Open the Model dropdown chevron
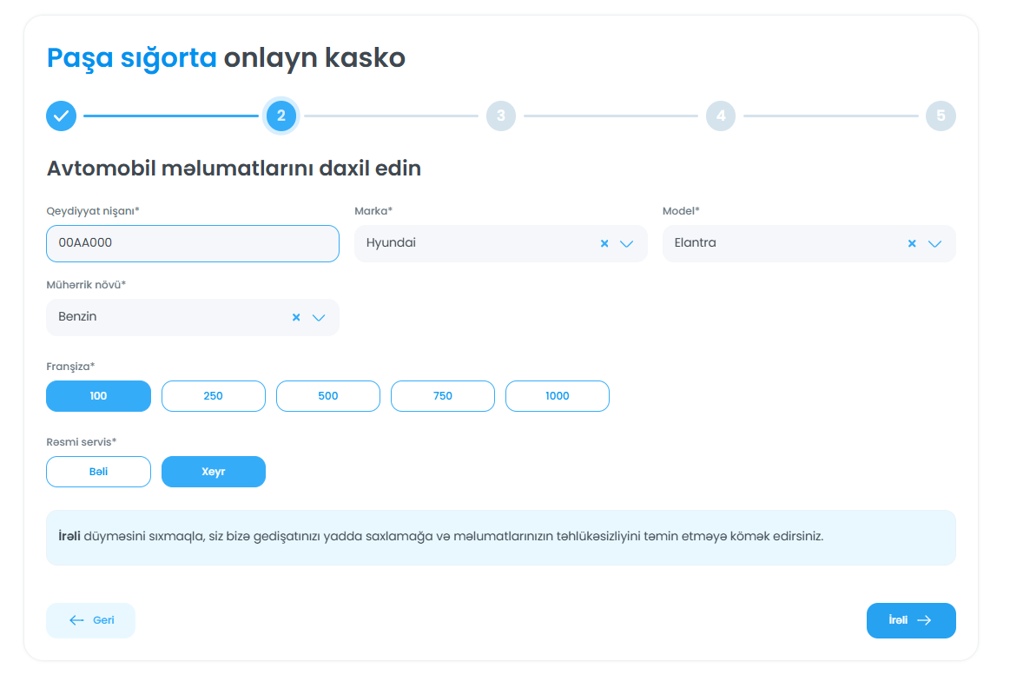 point(934,244)
